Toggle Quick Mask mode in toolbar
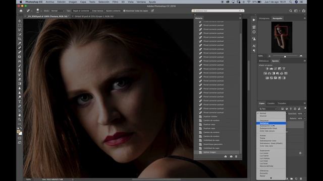The image size is (323, 181). [x=20, y=138]
